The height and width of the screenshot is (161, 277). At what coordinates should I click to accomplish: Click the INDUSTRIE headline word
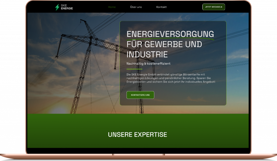[147, 54]
